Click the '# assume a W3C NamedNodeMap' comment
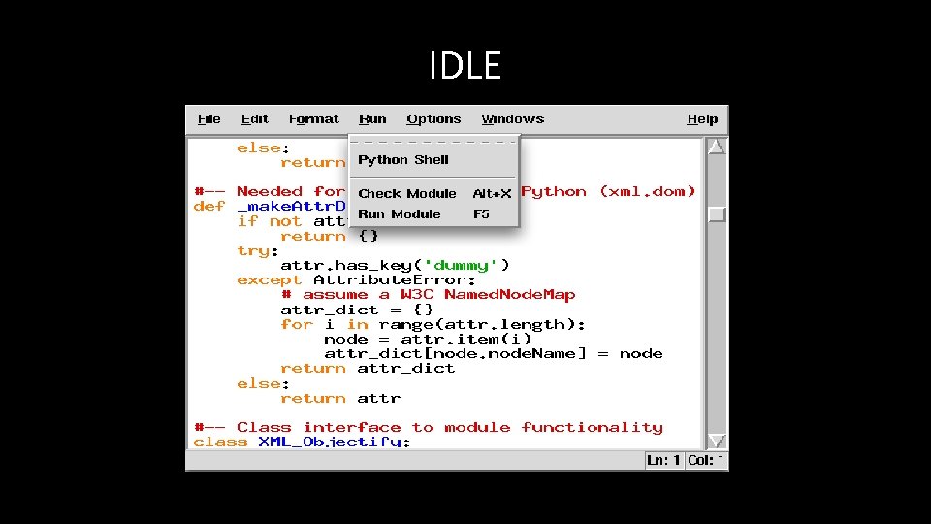931x524 pixels. pos(428,295)
